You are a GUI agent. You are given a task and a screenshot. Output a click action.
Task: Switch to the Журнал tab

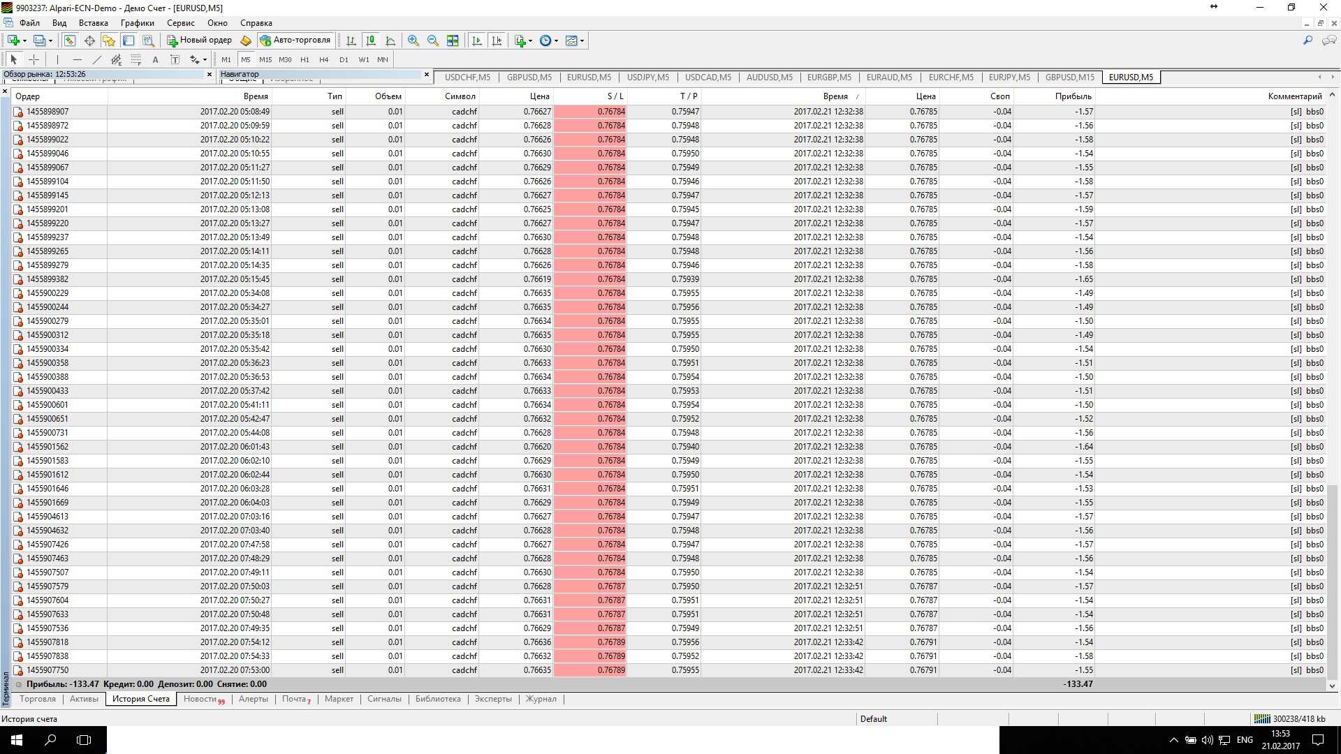(x=541, y=699)
